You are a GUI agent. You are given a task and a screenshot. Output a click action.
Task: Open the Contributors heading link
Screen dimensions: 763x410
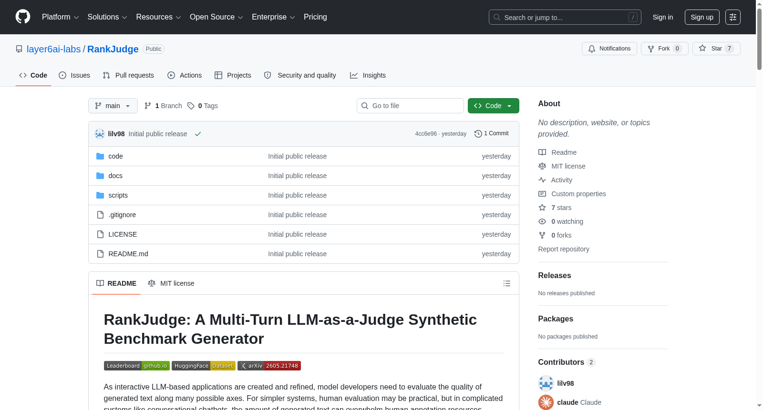tap(567, 362)
